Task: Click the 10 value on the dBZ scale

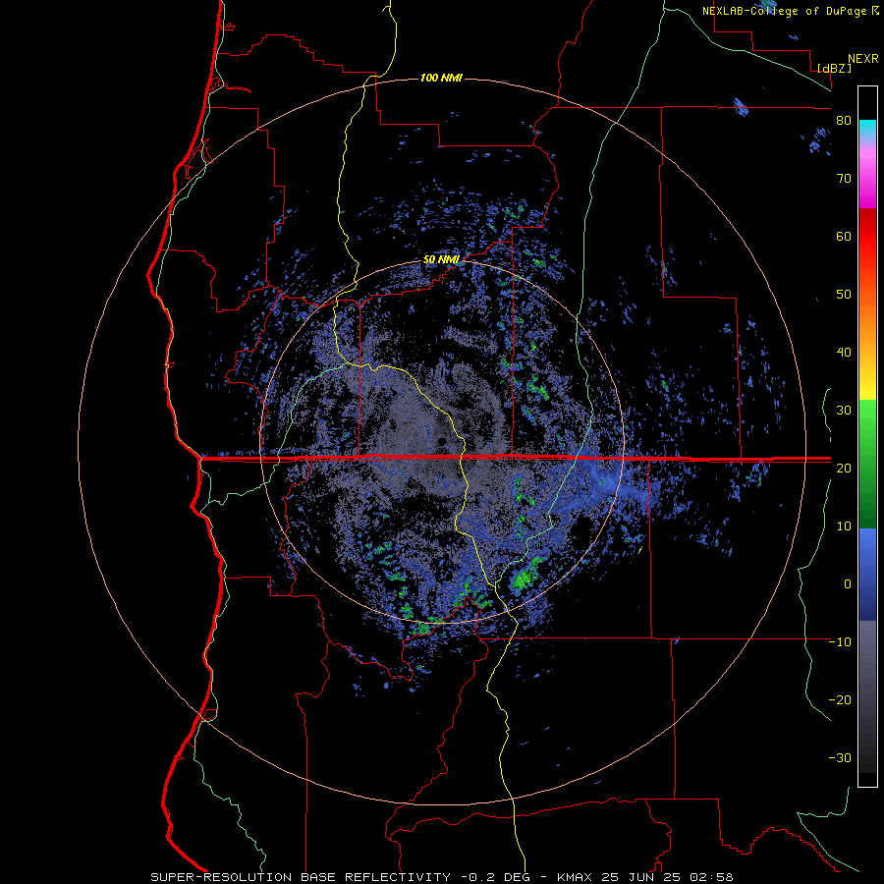Action: click(x=844, y=526)
